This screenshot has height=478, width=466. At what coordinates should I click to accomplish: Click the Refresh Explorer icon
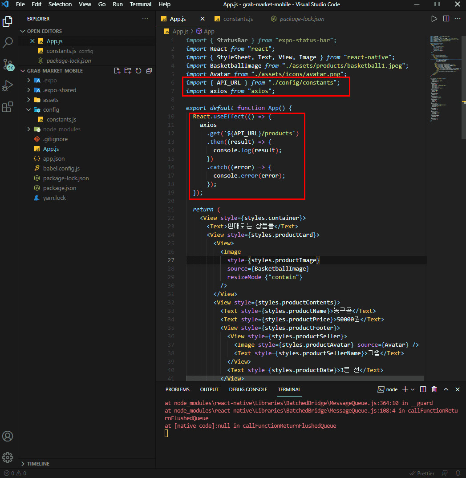pos(138,71)
